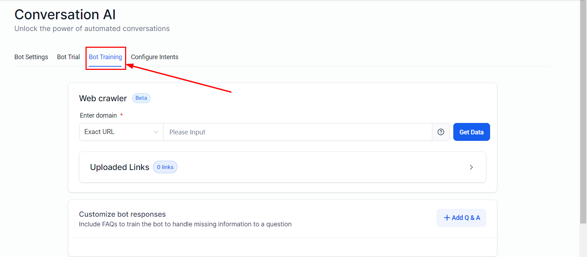Select the Bot Training tab

pyautogui.click(x=105, y=57)
